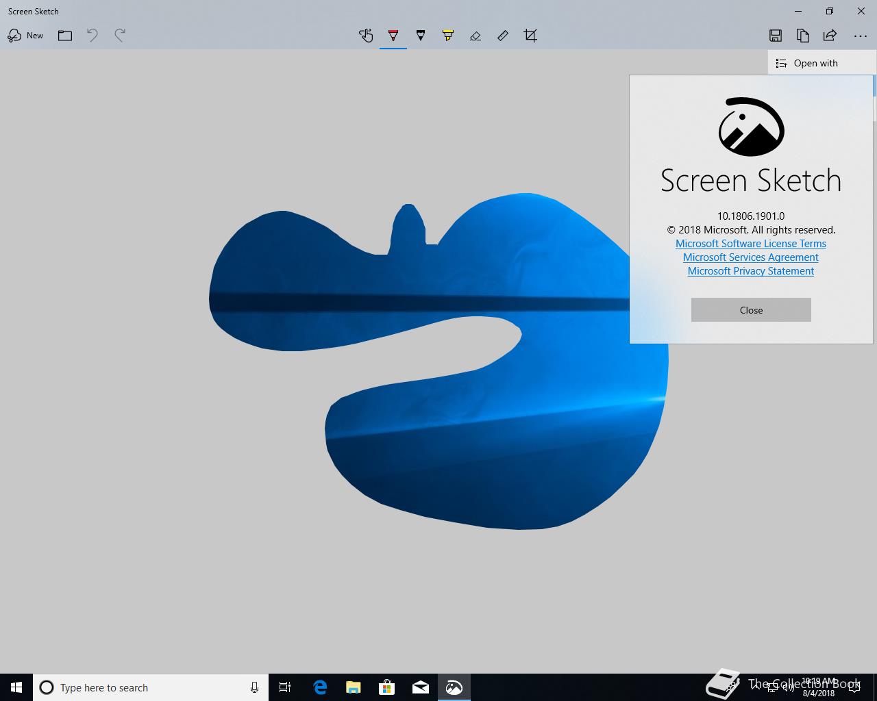Viewport: 877px width, 701px height.
Task: Open a file using the folder icon
Action: [x=65, y=36]
